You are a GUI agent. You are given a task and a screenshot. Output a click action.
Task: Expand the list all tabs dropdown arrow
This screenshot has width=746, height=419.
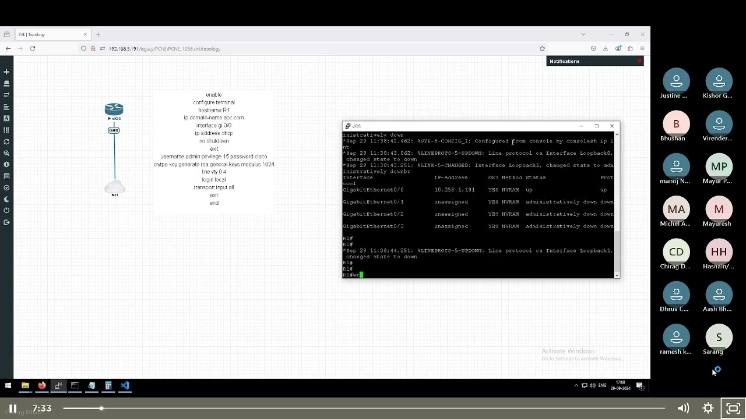[583, 34]
